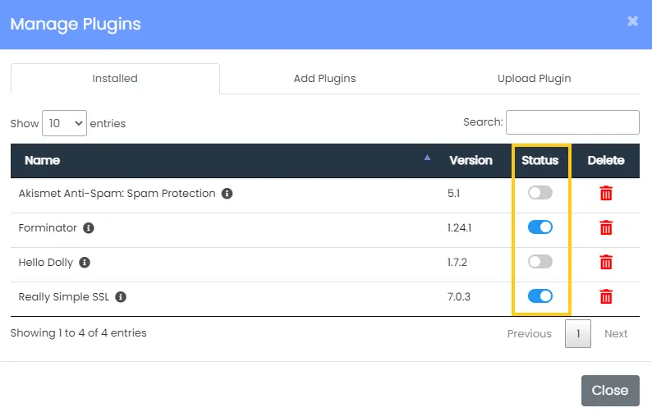The height and width of the screenshot is (417, 652).
Task: Turn off Really Simple SSL toggle
Action: [540, 296]
